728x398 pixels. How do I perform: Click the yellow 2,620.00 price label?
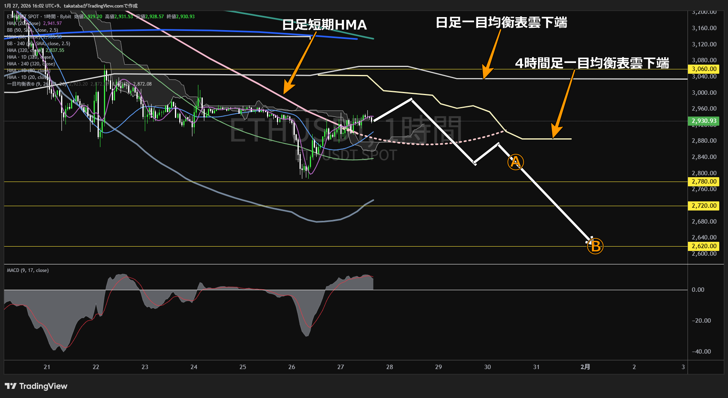point(704,246)
